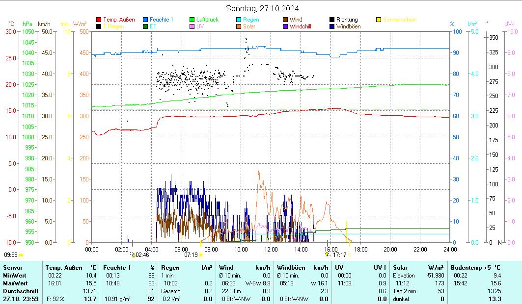Click the yellow Sonnenschein legend swatch
The width and height of the screenshot is (522, 304).
click(x=379, y=20)
